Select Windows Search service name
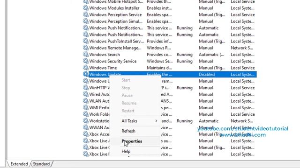The width and height of the screenshot is (300, 168). click(x=105, y=55)
